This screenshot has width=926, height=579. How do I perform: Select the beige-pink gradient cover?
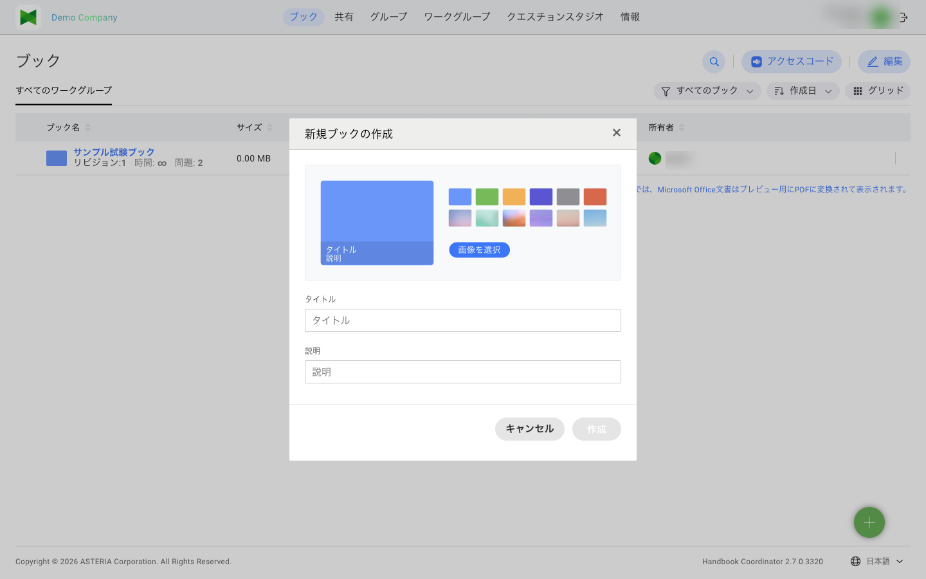click(568, 218)
